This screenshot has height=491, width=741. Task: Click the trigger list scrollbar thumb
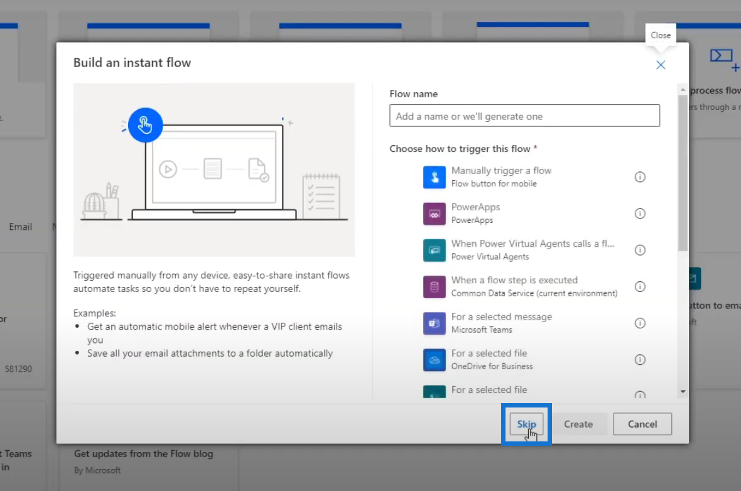tap(683, 173)
